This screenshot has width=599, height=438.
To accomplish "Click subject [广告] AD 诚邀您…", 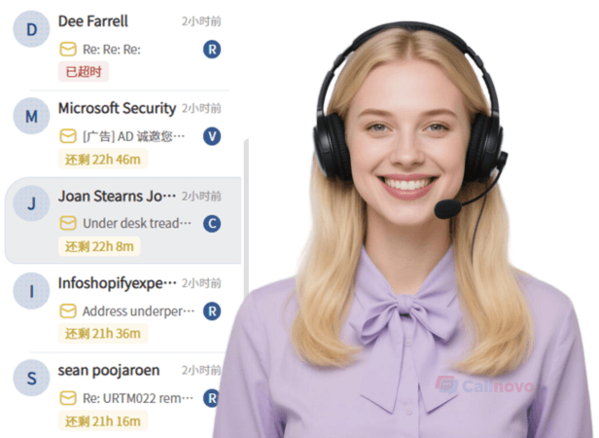I will (x=134, y=136).
